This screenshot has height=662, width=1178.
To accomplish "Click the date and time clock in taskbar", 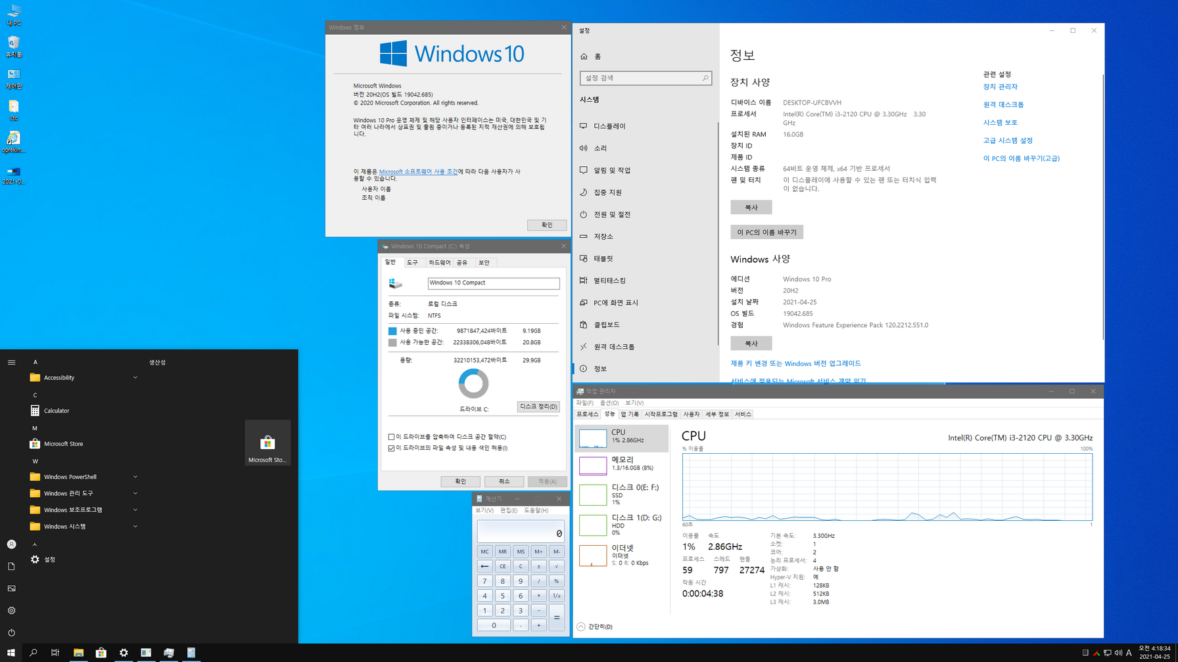I will 1154,653.
